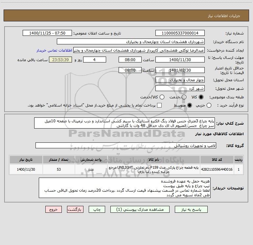Click price validity date 1401/02/30 field
The height and width of the screenshot is (245, 253).
coord(180,70)
